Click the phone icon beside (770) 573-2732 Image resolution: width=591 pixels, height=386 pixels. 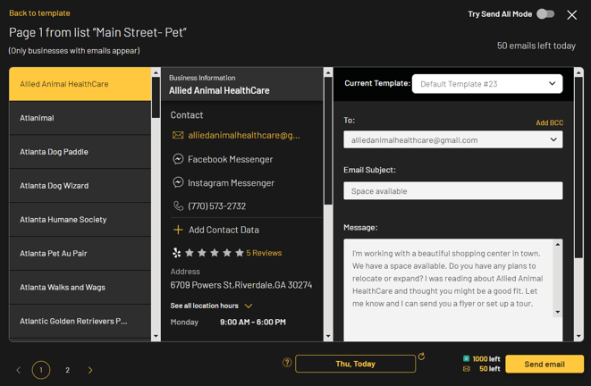pos(178,206)
